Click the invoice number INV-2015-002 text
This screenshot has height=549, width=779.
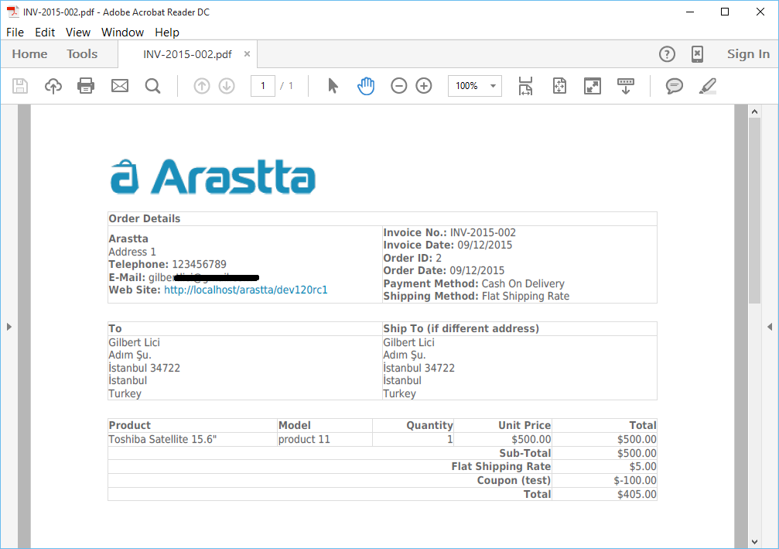[x=483, y=233]
